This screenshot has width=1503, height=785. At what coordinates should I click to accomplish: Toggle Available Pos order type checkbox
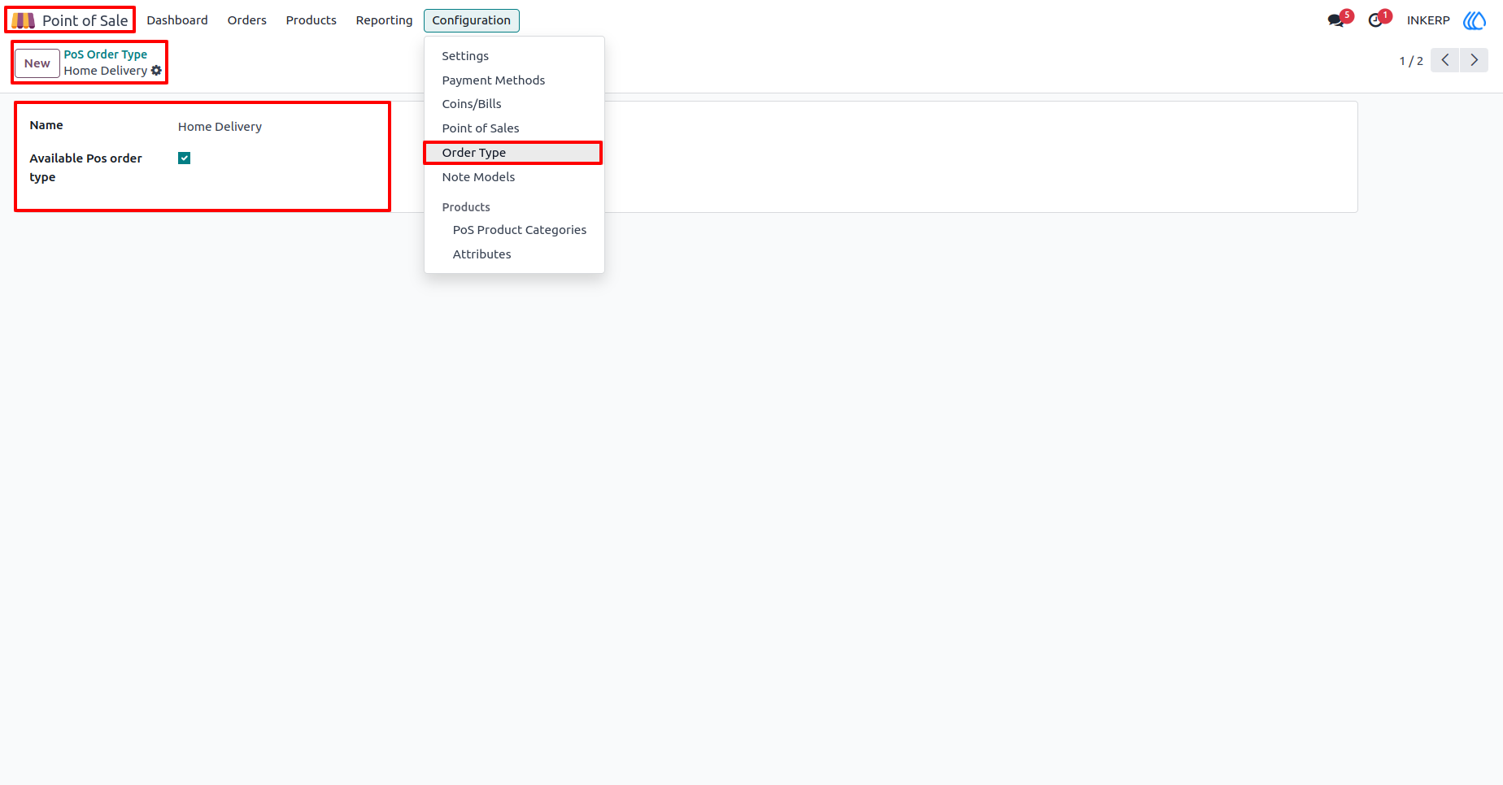click(x=185, y=158)
